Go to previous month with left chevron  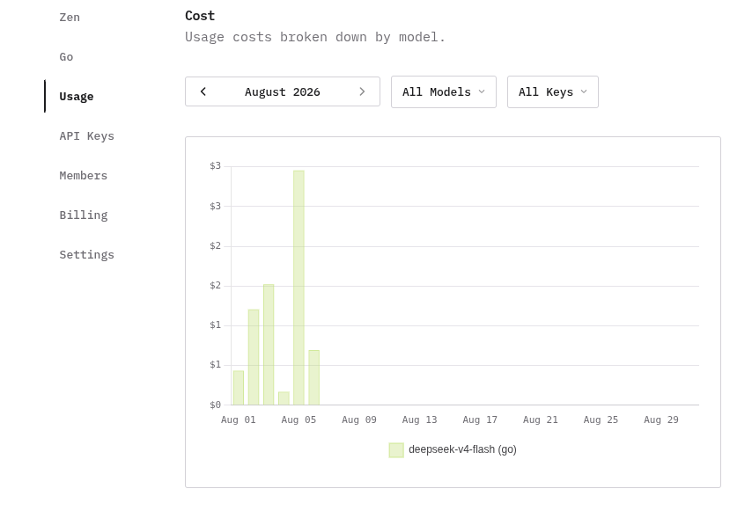click(x=203, y=91)
